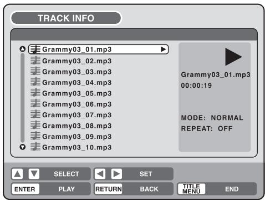Click the small play arrow in highlighted track row
This screenshot has height=200, width=265.
(x=163, y=49)
